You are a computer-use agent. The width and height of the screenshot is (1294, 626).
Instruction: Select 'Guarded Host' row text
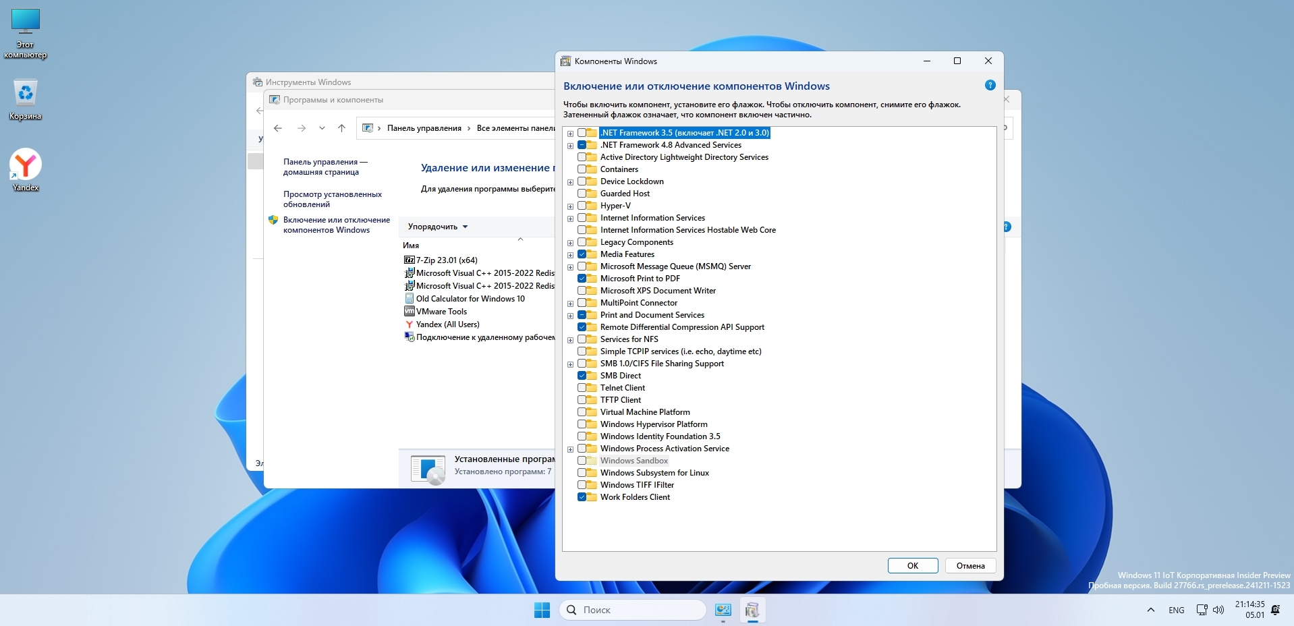[x=625, y=194]
